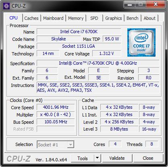Screen dimensions: 168x167
Task: Click the Intel Core i7 logo
Action: tap(141, 42)
